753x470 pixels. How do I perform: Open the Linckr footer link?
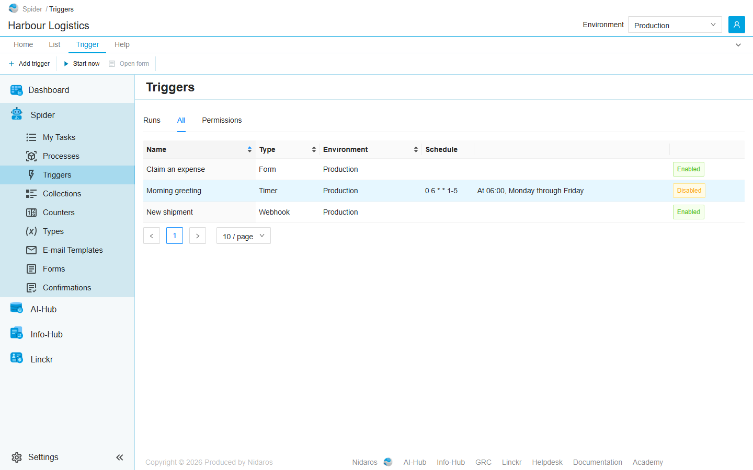pos(512,462)
